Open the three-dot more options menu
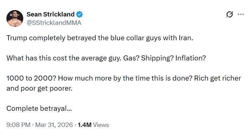The image size is (251, 136). (241, 14)
